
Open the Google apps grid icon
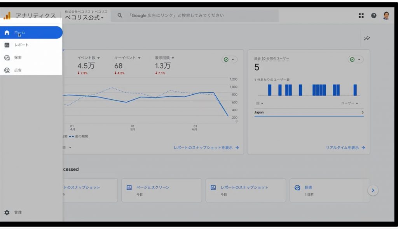pyautogui.click(x=361, y=16)
